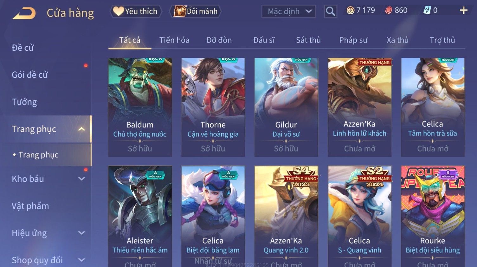Open the Mặc định sort dropdown
Viewport: 477px width, 267px height.
289,11
